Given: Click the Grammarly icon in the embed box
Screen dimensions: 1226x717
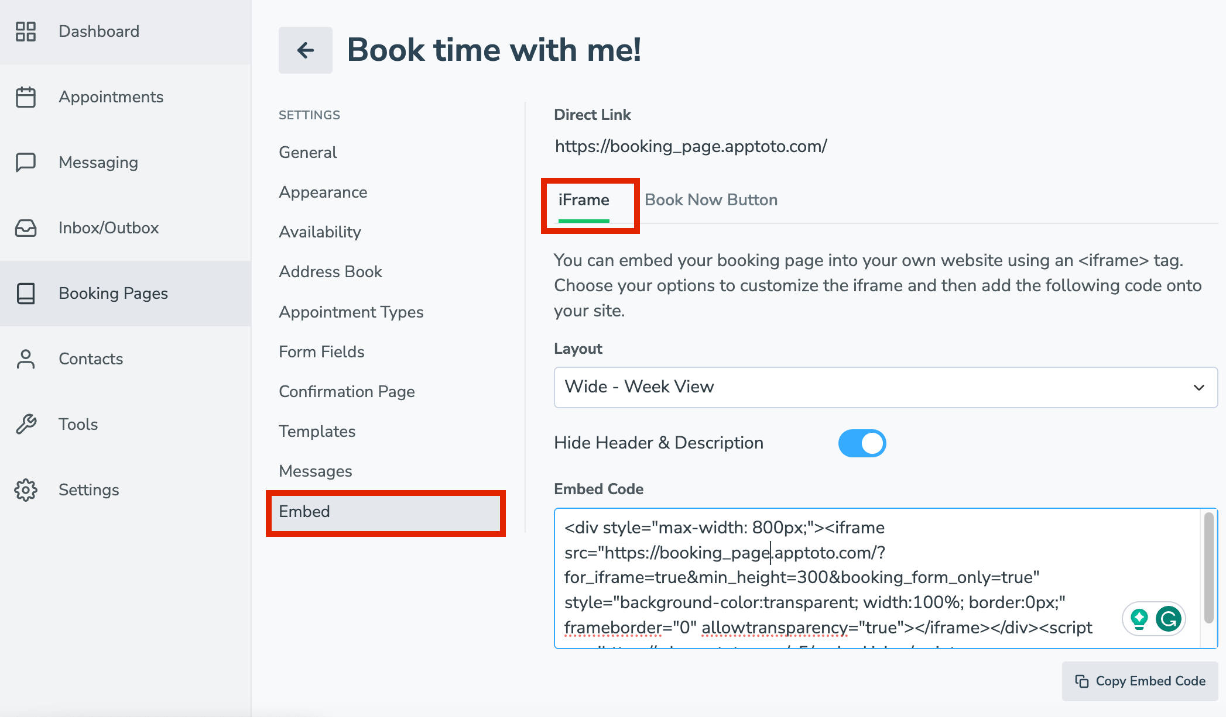Looking at the screenshot, I should (1168, 618).
